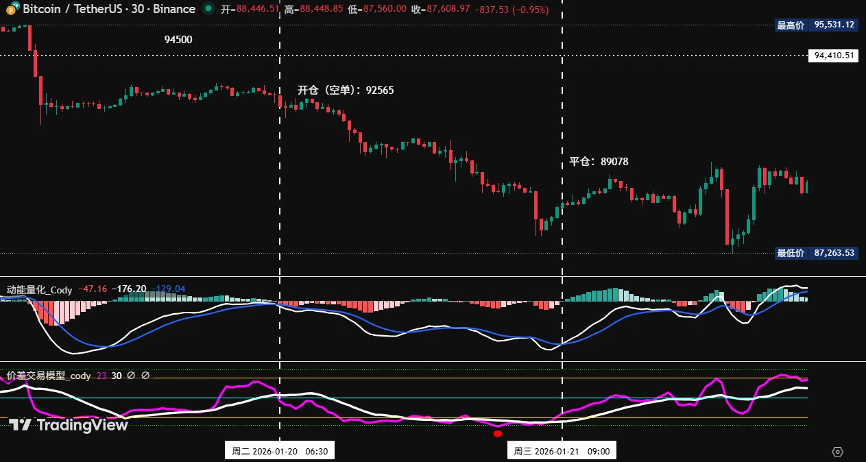Screen dimensions: 866x462
Task: Click the TradingView logo watermark
Action: (x=68, y=425)
